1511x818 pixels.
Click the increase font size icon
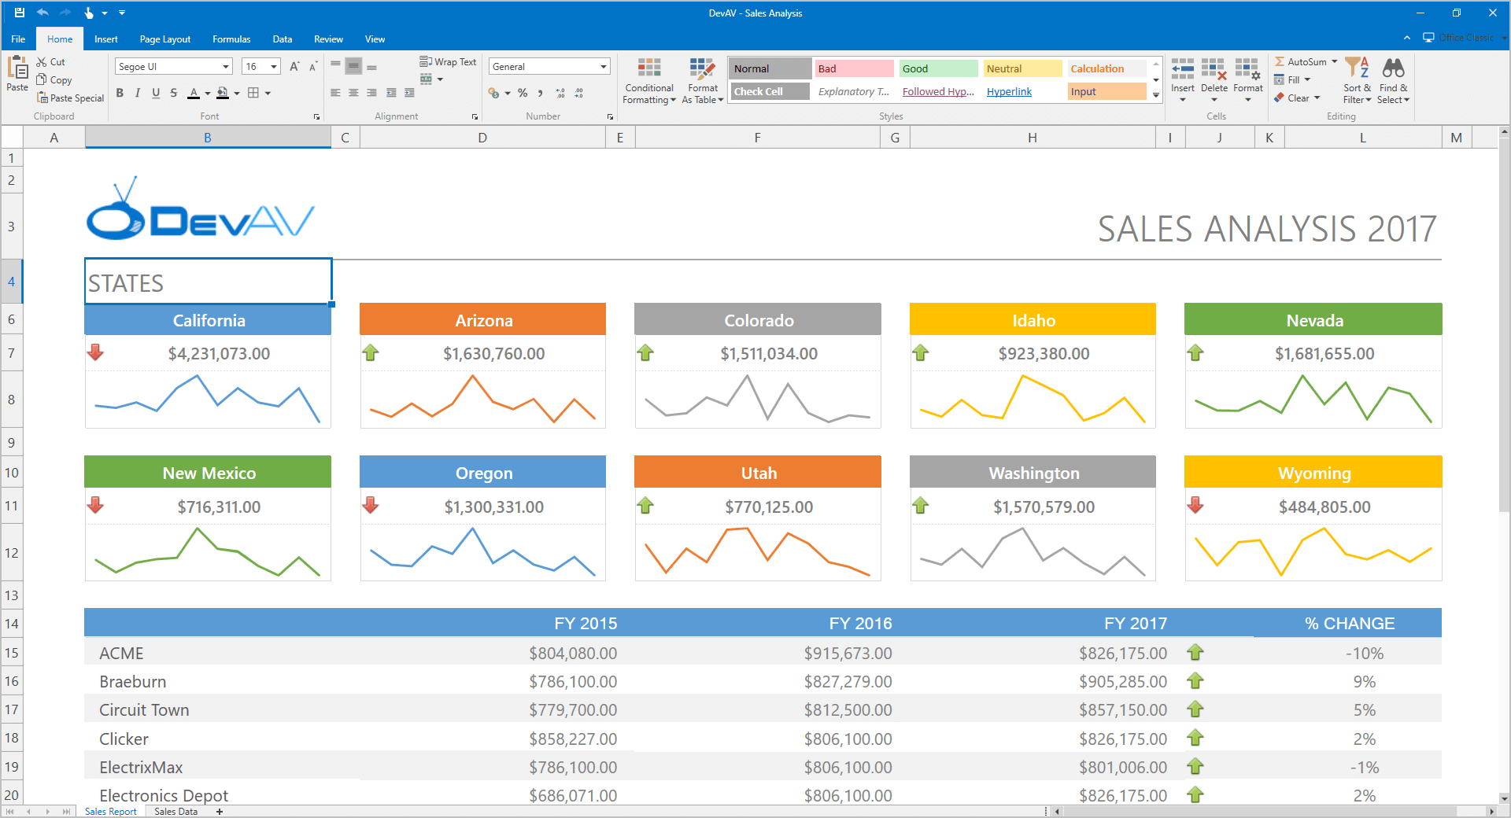294,67
